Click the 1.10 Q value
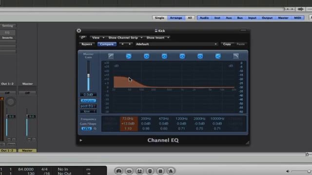The width and height of the screenshot is (312, 175). click(x=128, y=128)
